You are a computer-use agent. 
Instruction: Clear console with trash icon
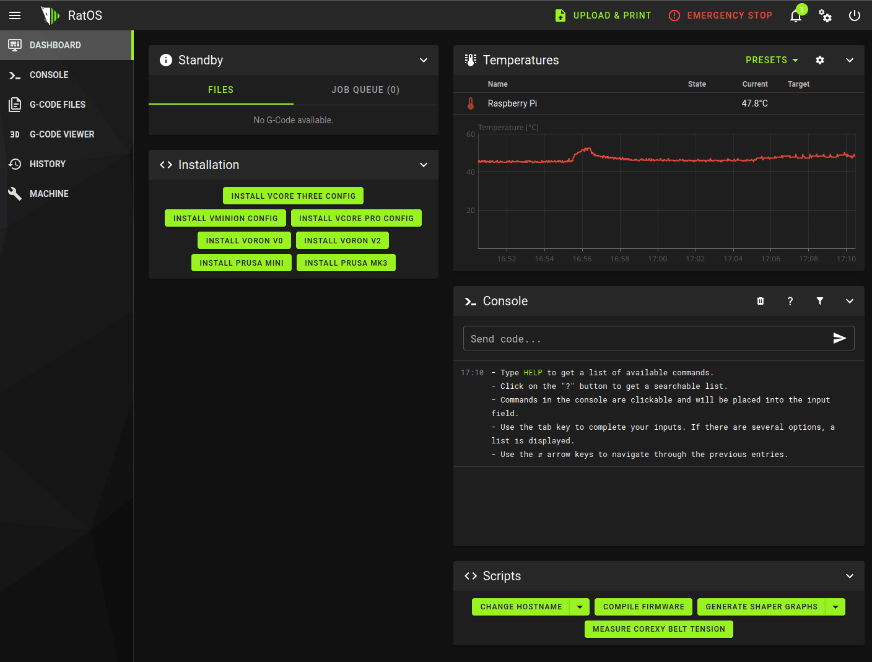[761, 301]
